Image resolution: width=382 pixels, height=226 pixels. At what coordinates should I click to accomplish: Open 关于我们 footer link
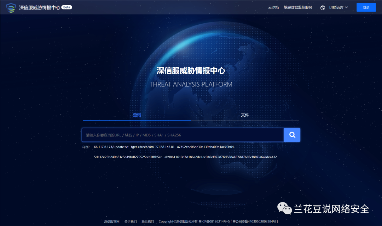(x=130, y=222)
